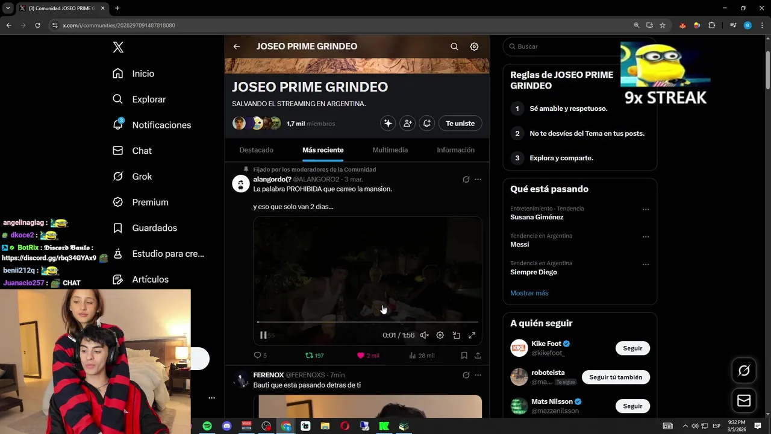
Task: Pause the video in alangordo's post
Action: click(263, 335)
